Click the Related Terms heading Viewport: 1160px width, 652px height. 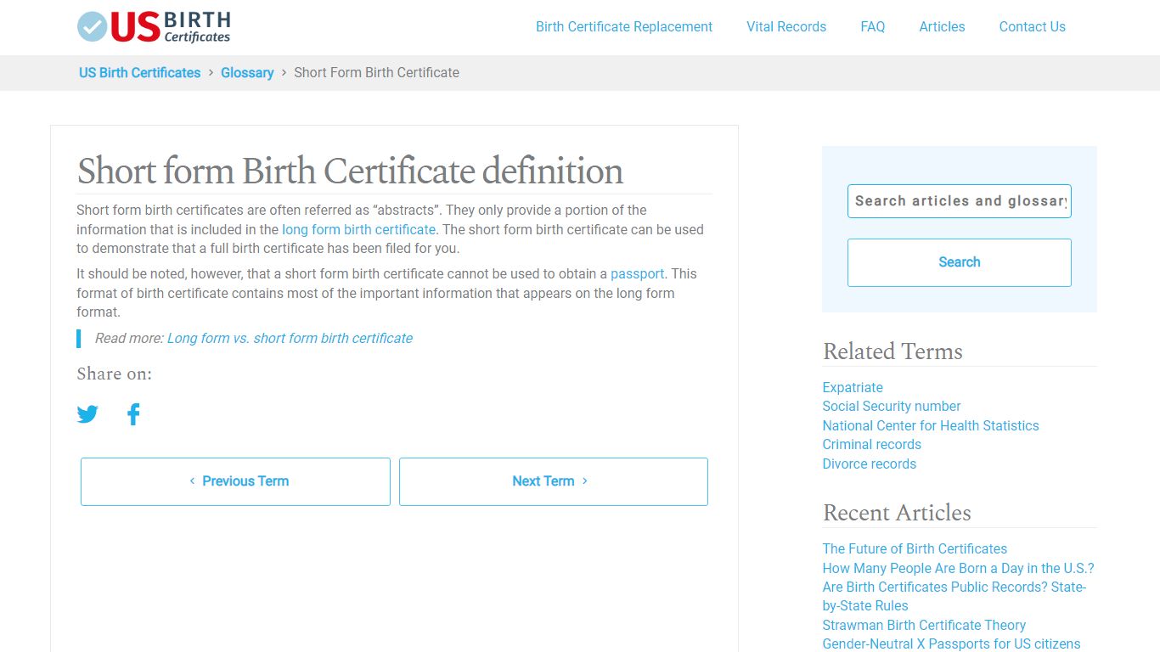point(893,351)
